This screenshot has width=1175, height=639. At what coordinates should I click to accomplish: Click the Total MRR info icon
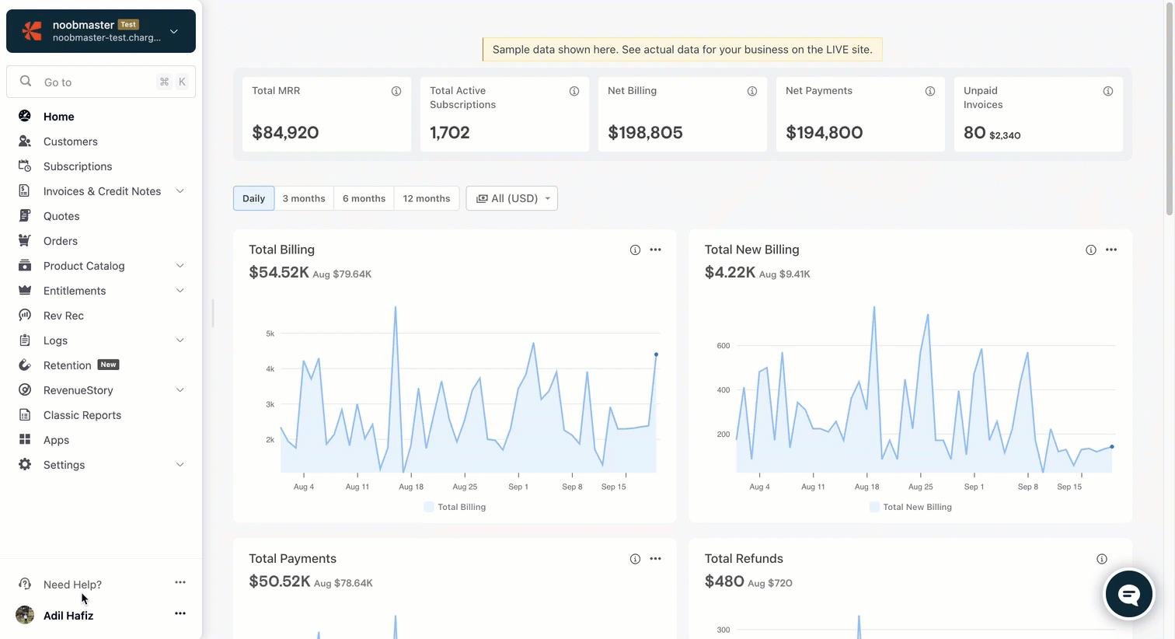tap(396, 92)
